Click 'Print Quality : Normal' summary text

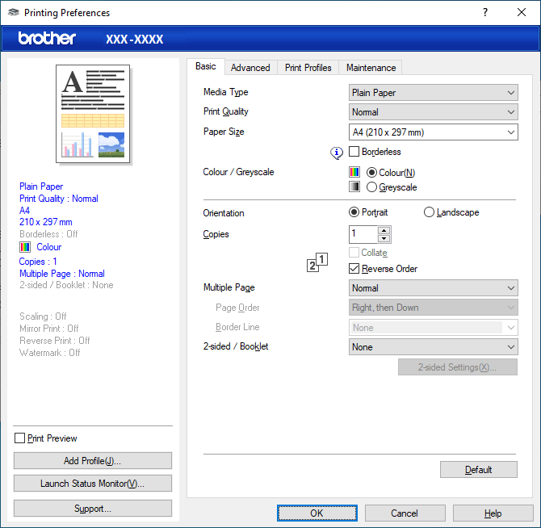[59, 199]
